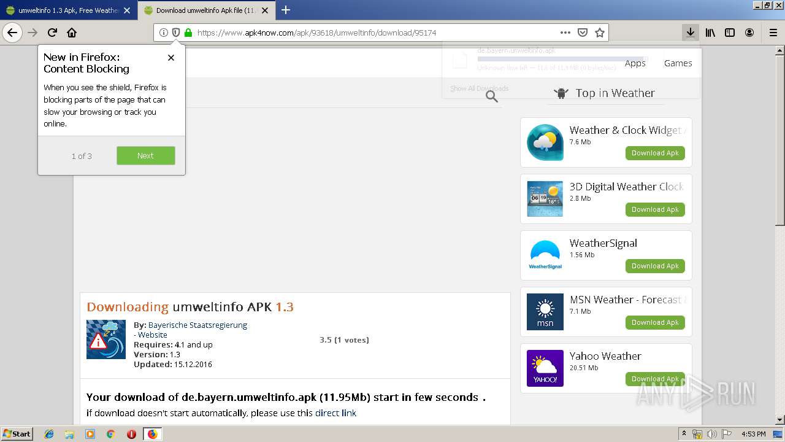Click the Top in Weather heading
This screenshot has width=785, height=442.
pos(615,93)
